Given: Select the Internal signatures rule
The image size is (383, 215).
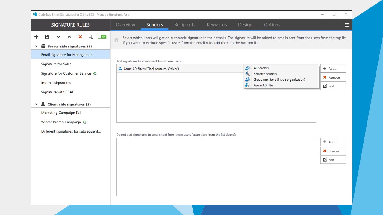Looking at the screenshot, I should (70, 83).
